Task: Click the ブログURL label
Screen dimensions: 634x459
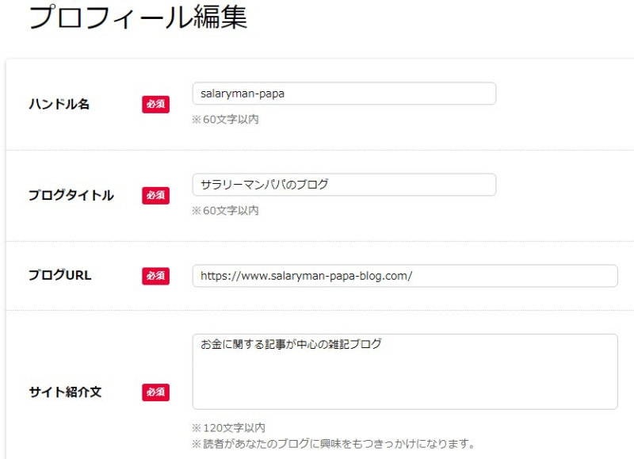Action: pos(60,275)
